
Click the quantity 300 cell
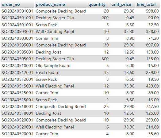(105, 59)
